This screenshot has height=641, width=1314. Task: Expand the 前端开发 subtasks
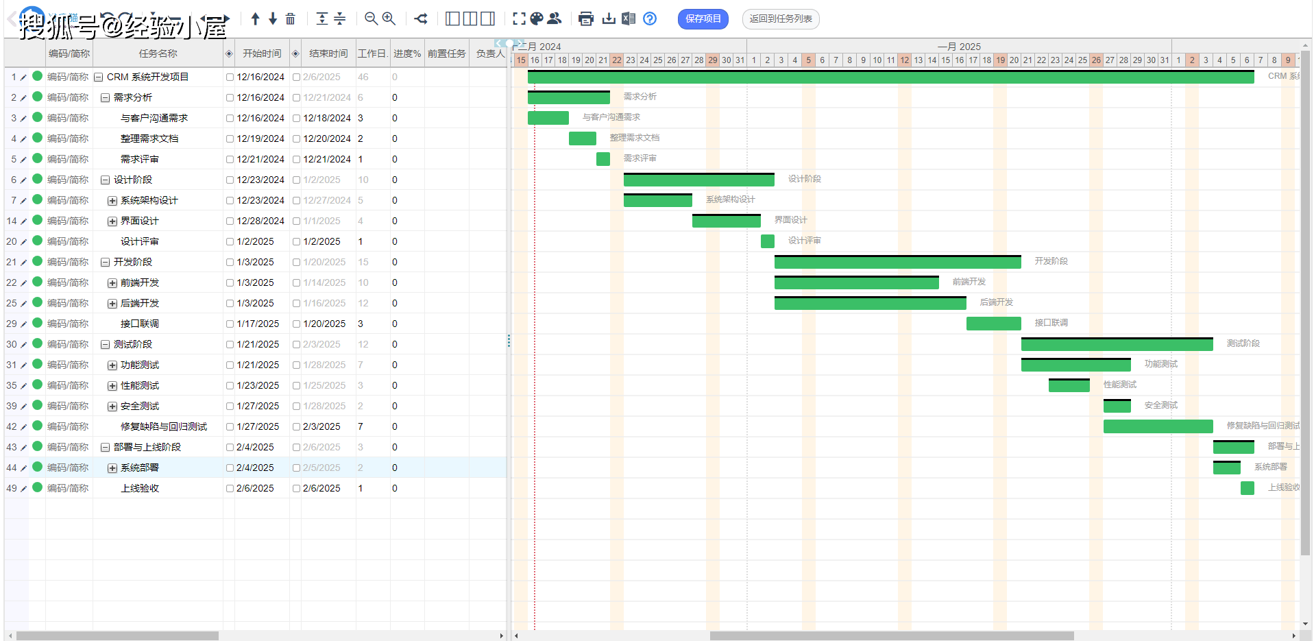click(112, 283)
